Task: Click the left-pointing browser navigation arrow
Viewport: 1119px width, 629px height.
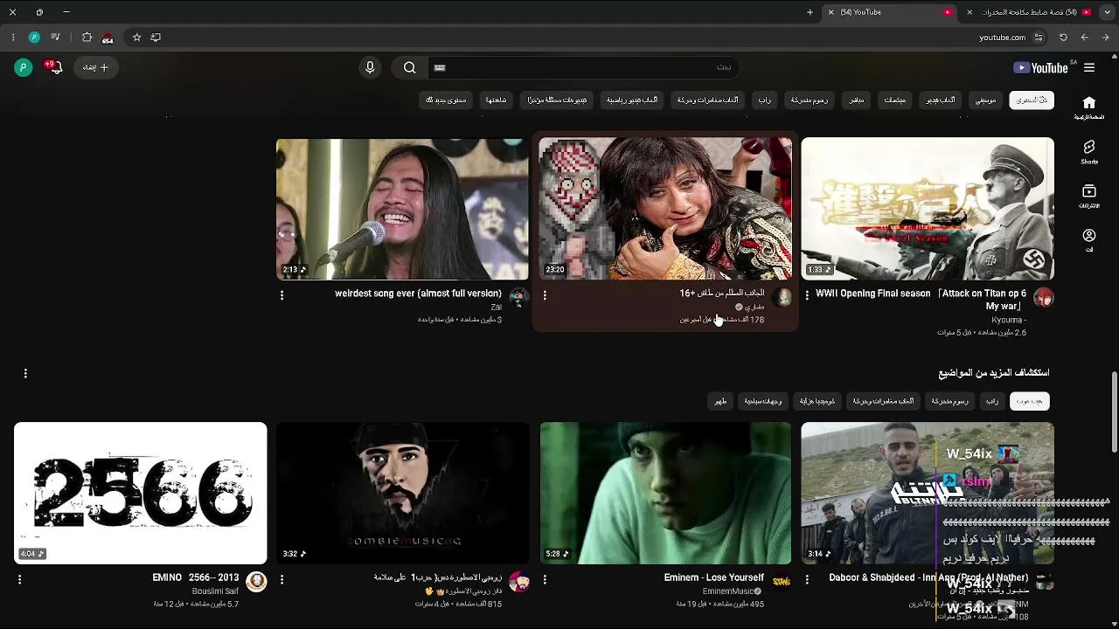Action: pyautogui.click(x=1084, y=38)
